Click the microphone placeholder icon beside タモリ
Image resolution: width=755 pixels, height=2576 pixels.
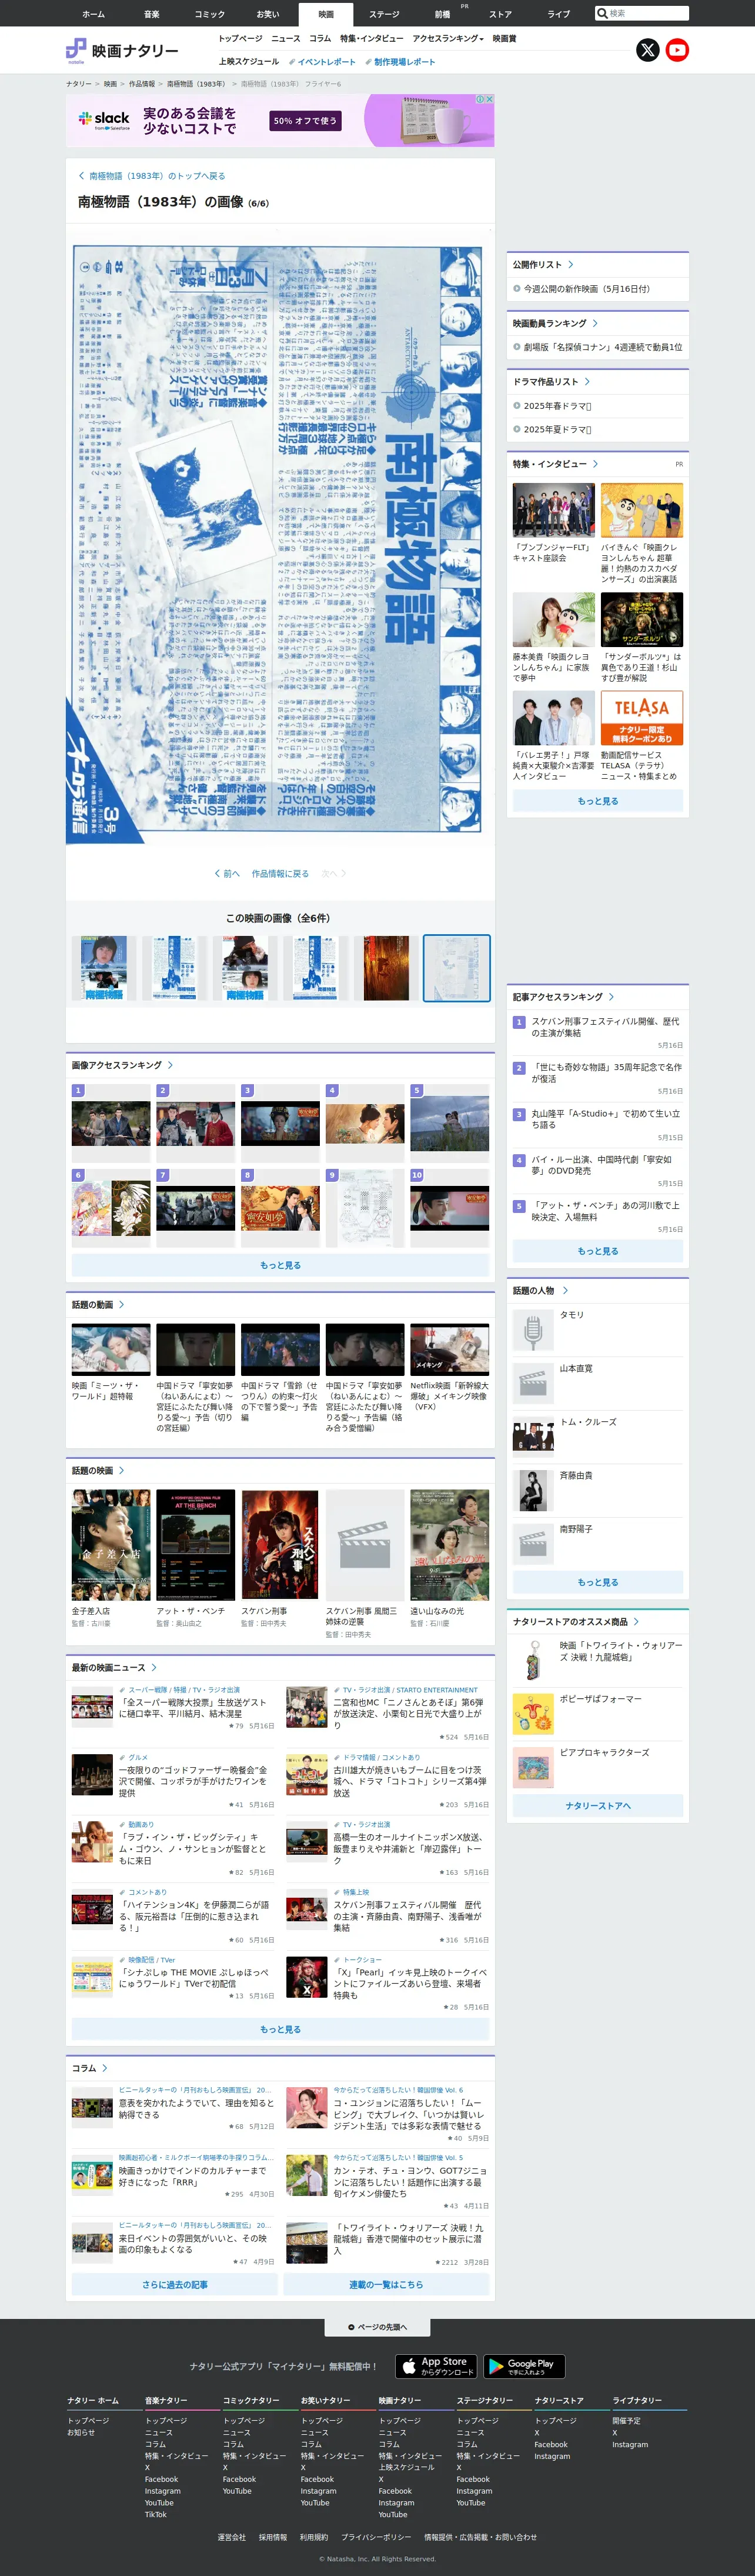coord(533,1330)
